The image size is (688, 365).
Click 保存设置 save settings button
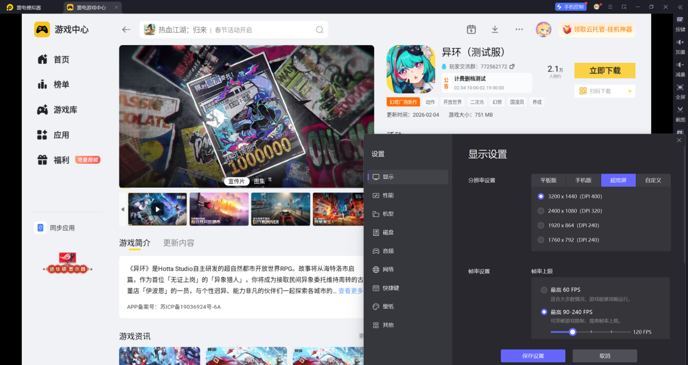click(533, 356)
